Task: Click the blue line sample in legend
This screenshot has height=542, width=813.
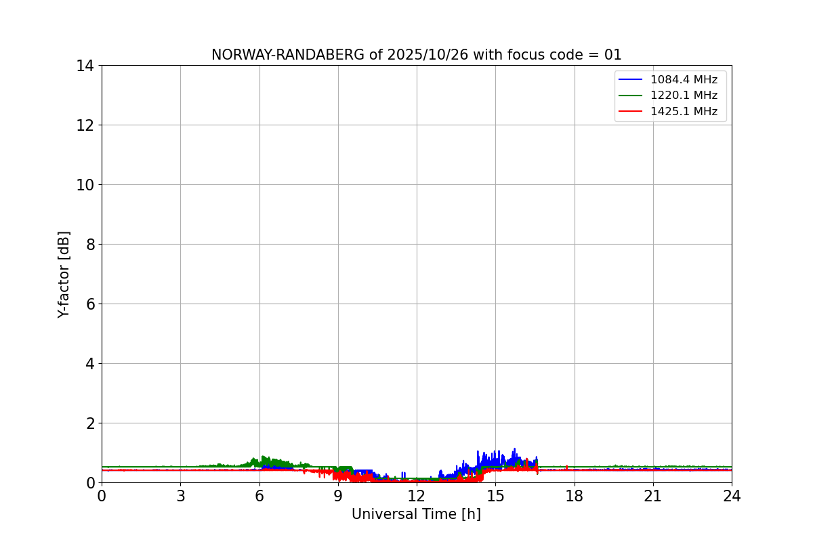Action: 631,80
